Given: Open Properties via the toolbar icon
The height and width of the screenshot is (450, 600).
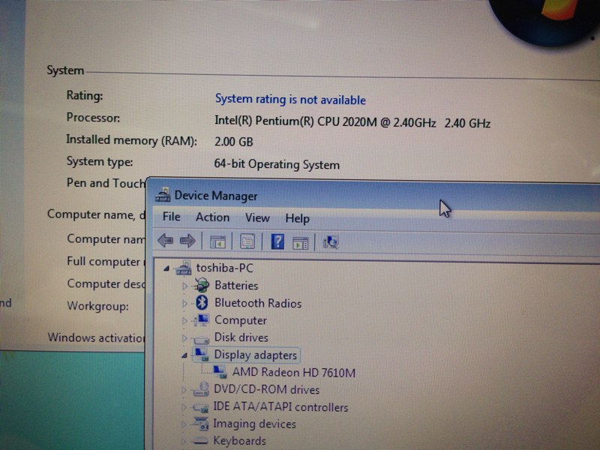Looking at the screenshot, I should click(247, 240).
